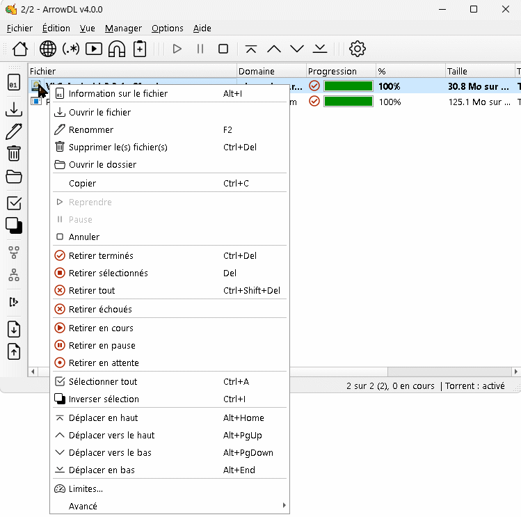Choose Ouvrir le dossier
The height and width of the screenshot is (517, 521).
click(170, 164)
